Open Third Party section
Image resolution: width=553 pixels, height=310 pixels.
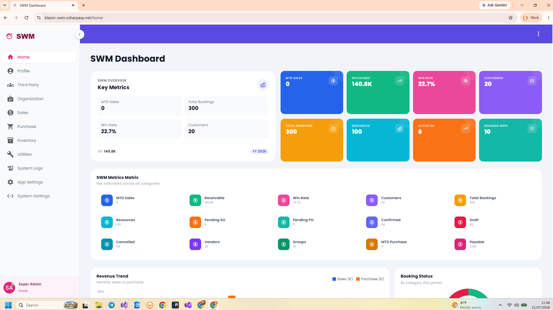(39, 85)
